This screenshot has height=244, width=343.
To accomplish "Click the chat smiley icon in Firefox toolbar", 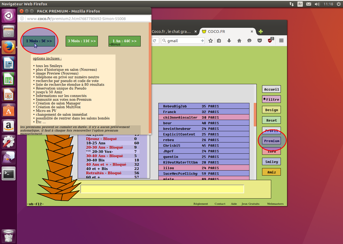I will pos(249,41).
